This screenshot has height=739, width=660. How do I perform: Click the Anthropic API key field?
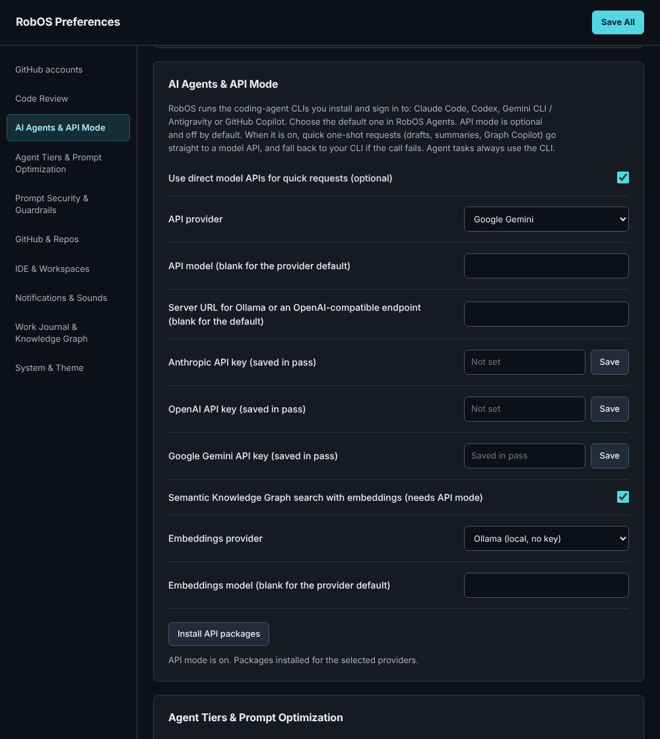524,362
